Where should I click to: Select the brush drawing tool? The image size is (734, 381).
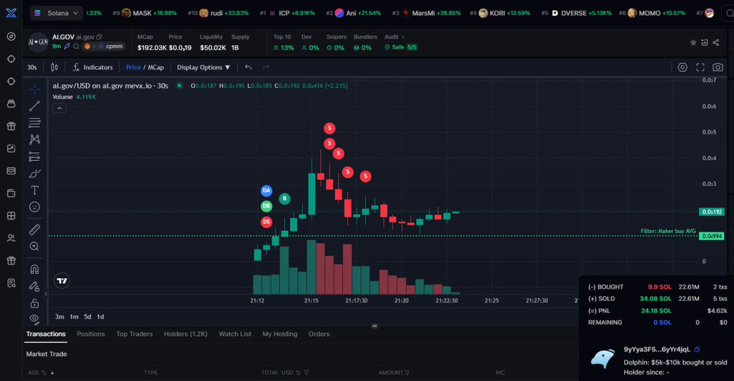coord(35,174)
